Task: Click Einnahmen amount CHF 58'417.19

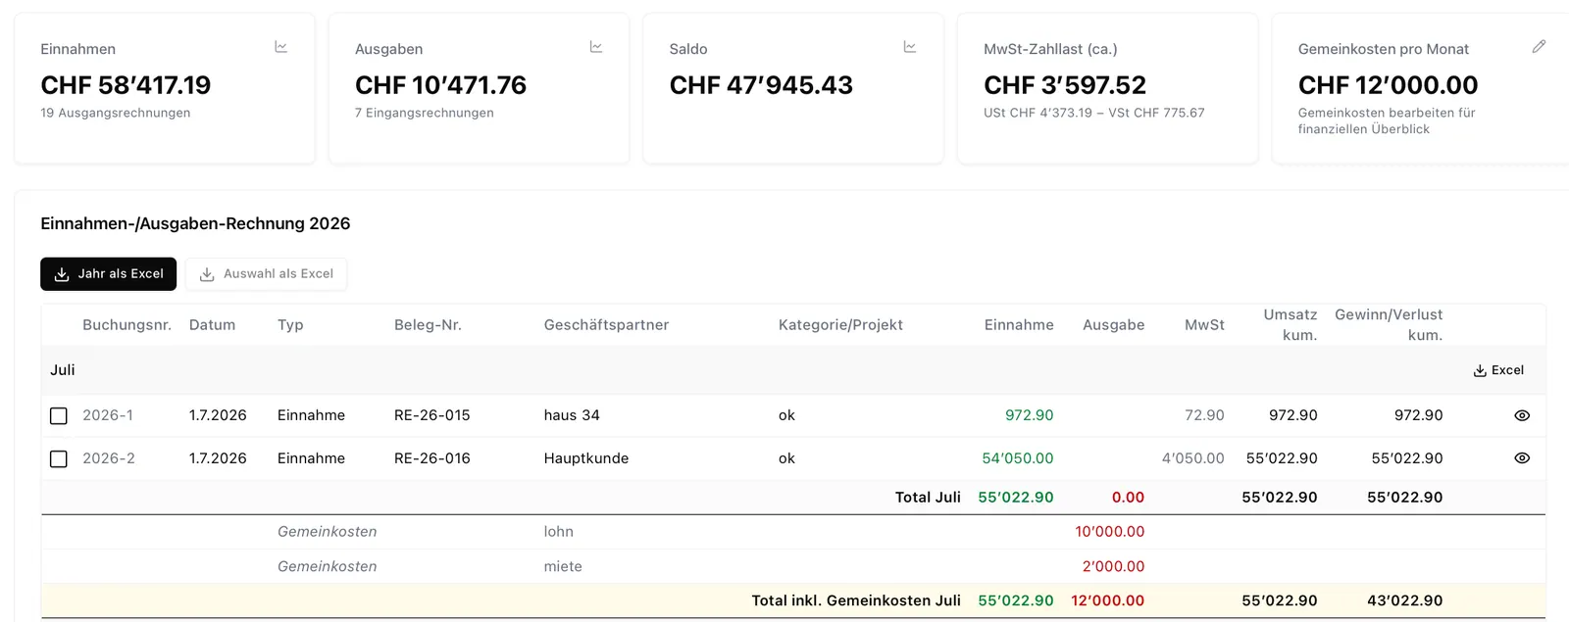Action: [x=126, y=85]
